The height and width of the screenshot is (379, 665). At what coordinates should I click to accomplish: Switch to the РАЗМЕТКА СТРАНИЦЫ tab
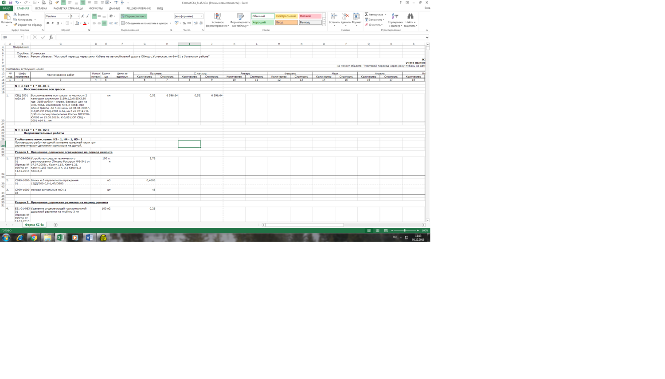[x=68, y=8]
